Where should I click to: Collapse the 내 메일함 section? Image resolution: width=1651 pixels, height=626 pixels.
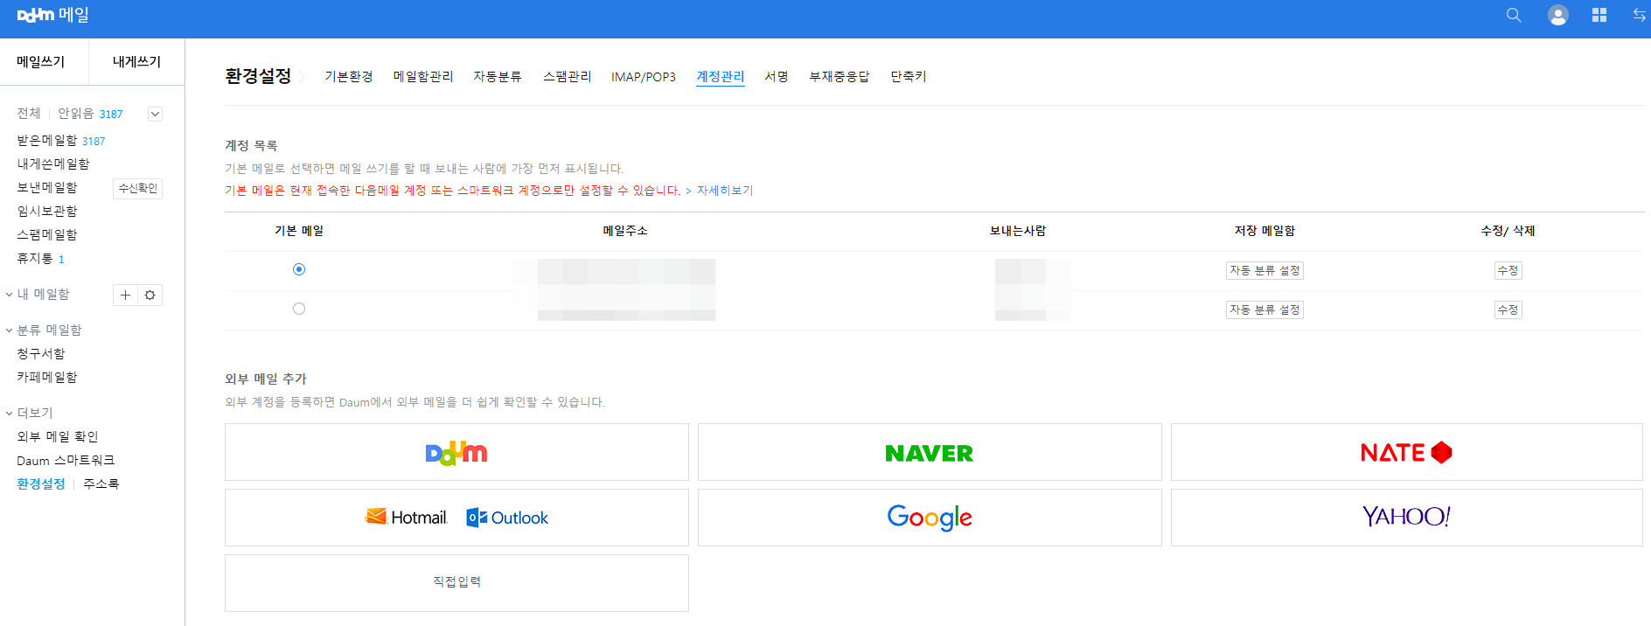pyautogui.click(x=10, y=295)
